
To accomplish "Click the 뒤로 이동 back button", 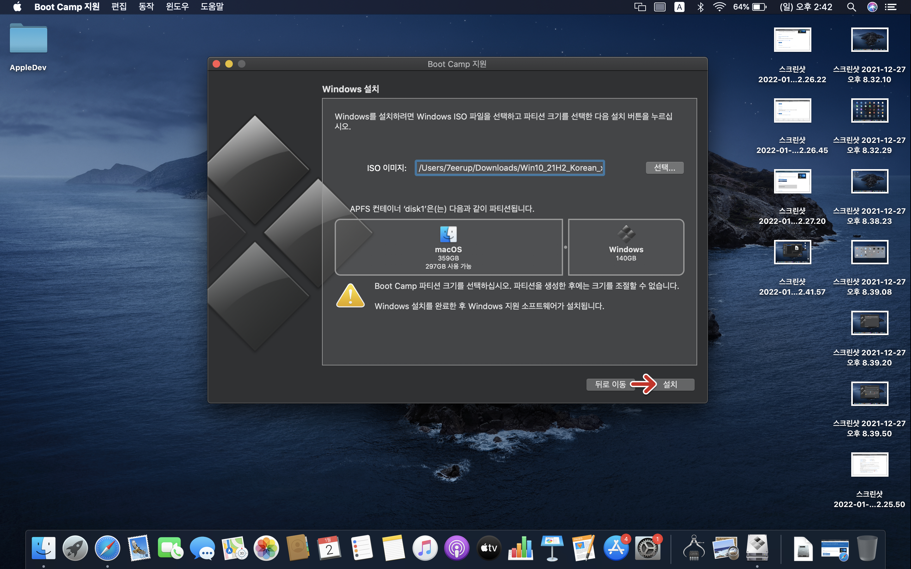I will 610,384.
